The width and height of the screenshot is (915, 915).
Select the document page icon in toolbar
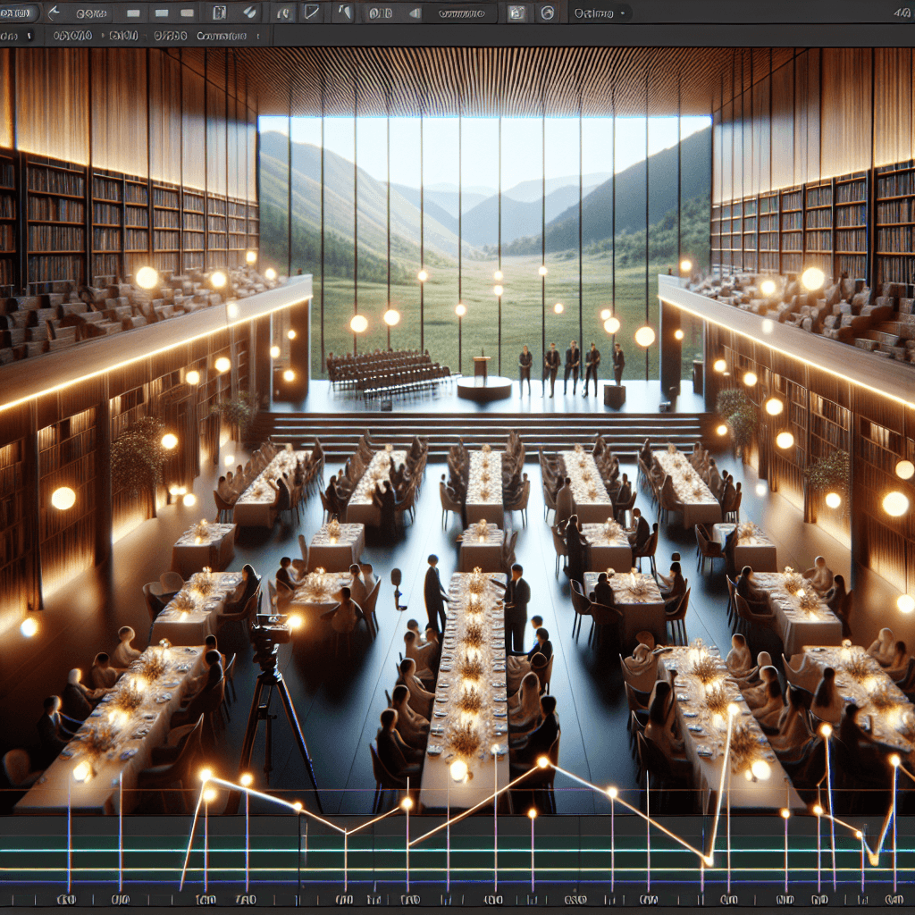219,13
